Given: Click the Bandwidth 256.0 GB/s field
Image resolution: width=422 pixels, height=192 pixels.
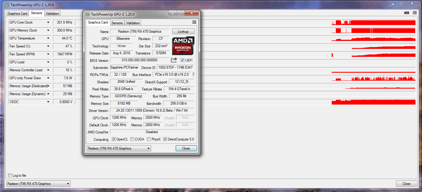Looking at the screenshot, I should coord(179,103).
